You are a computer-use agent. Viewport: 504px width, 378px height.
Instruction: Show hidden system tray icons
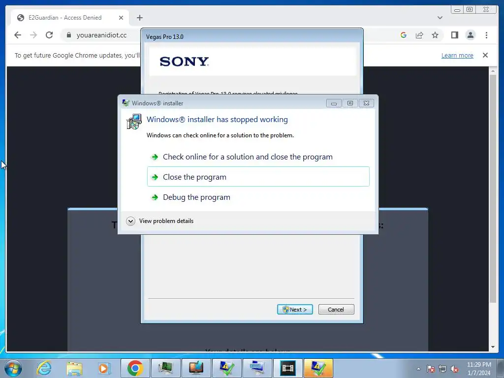(x=418, y=369)
